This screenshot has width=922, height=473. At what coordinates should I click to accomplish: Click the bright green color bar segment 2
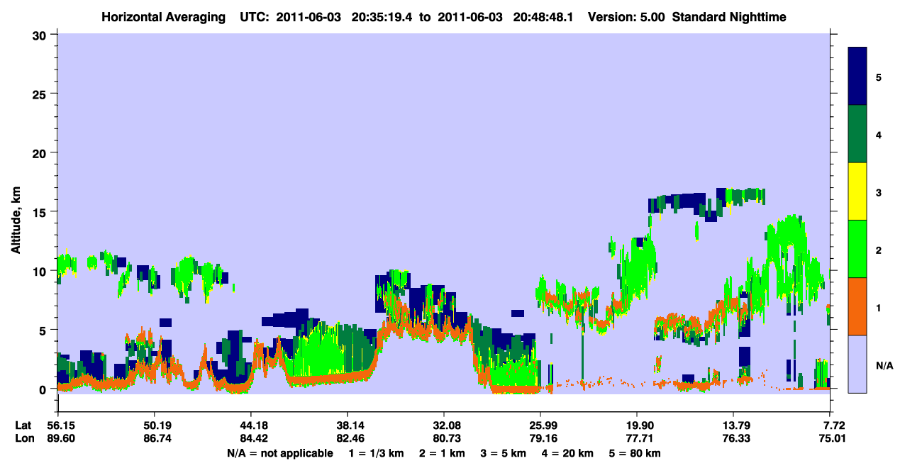pos(857,249)
